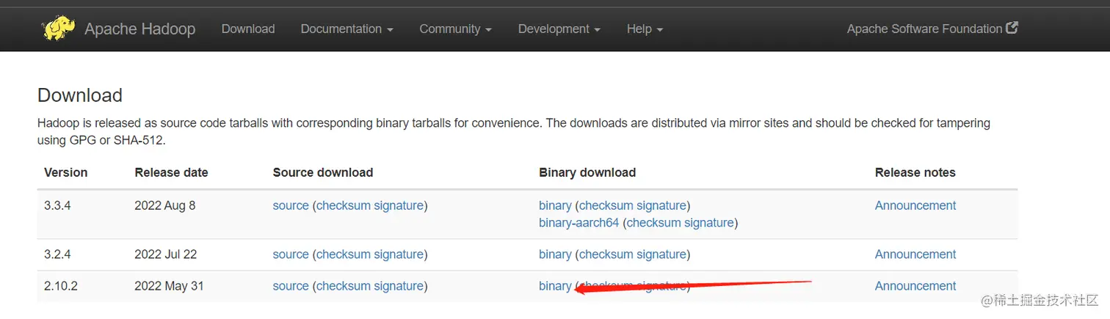Expand the Development dropdown menu
The image size is (1110, 319).
pyautogui.click(x=559, y=29)
